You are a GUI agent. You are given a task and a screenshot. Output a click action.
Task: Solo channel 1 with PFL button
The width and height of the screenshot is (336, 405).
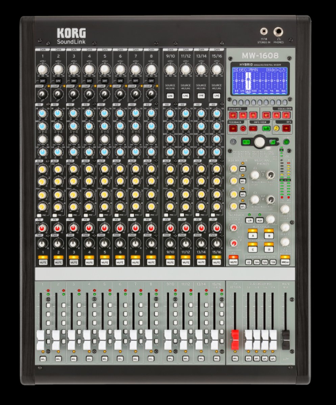pos(43,359)
